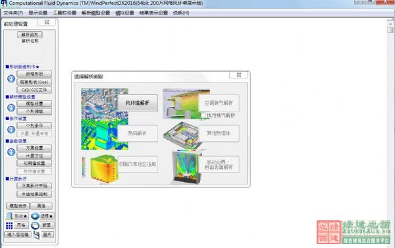Image resolution: width=395 pixels, height=248 pixels.
Task: Open the 模拟设置 menu
Action: 124,13
